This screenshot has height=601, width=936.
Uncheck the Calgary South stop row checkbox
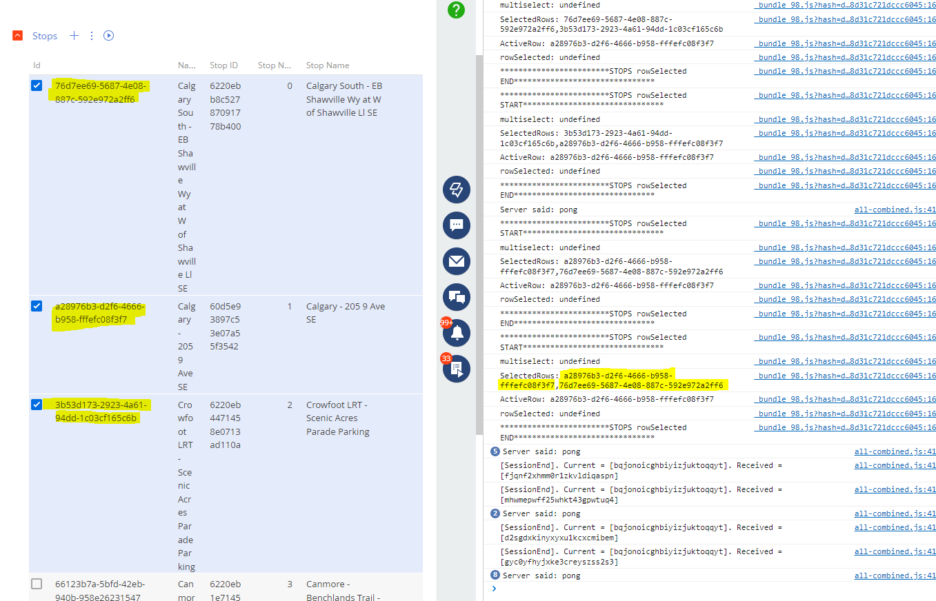click(37, 86)
